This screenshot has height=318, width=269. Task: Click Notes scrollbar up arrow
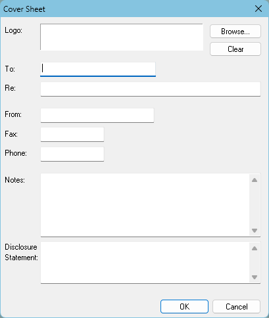click(x=255, y=180)
